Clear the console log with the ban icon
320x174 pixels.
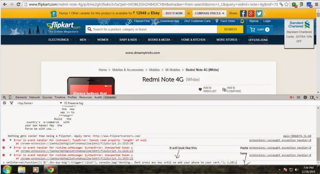[x=4, y=103]
